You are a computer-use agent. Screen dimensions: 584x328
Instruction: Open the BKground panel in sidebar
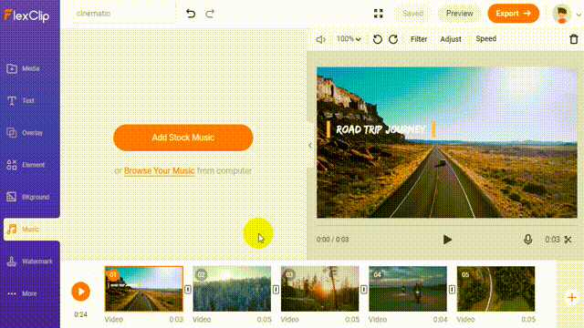point(27,197)
